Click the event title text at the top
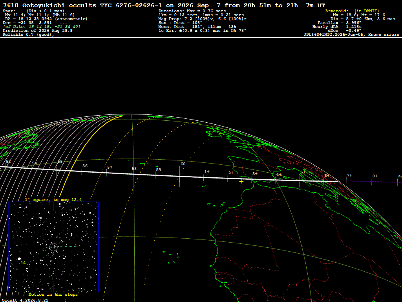 click(x=164, y=5)
